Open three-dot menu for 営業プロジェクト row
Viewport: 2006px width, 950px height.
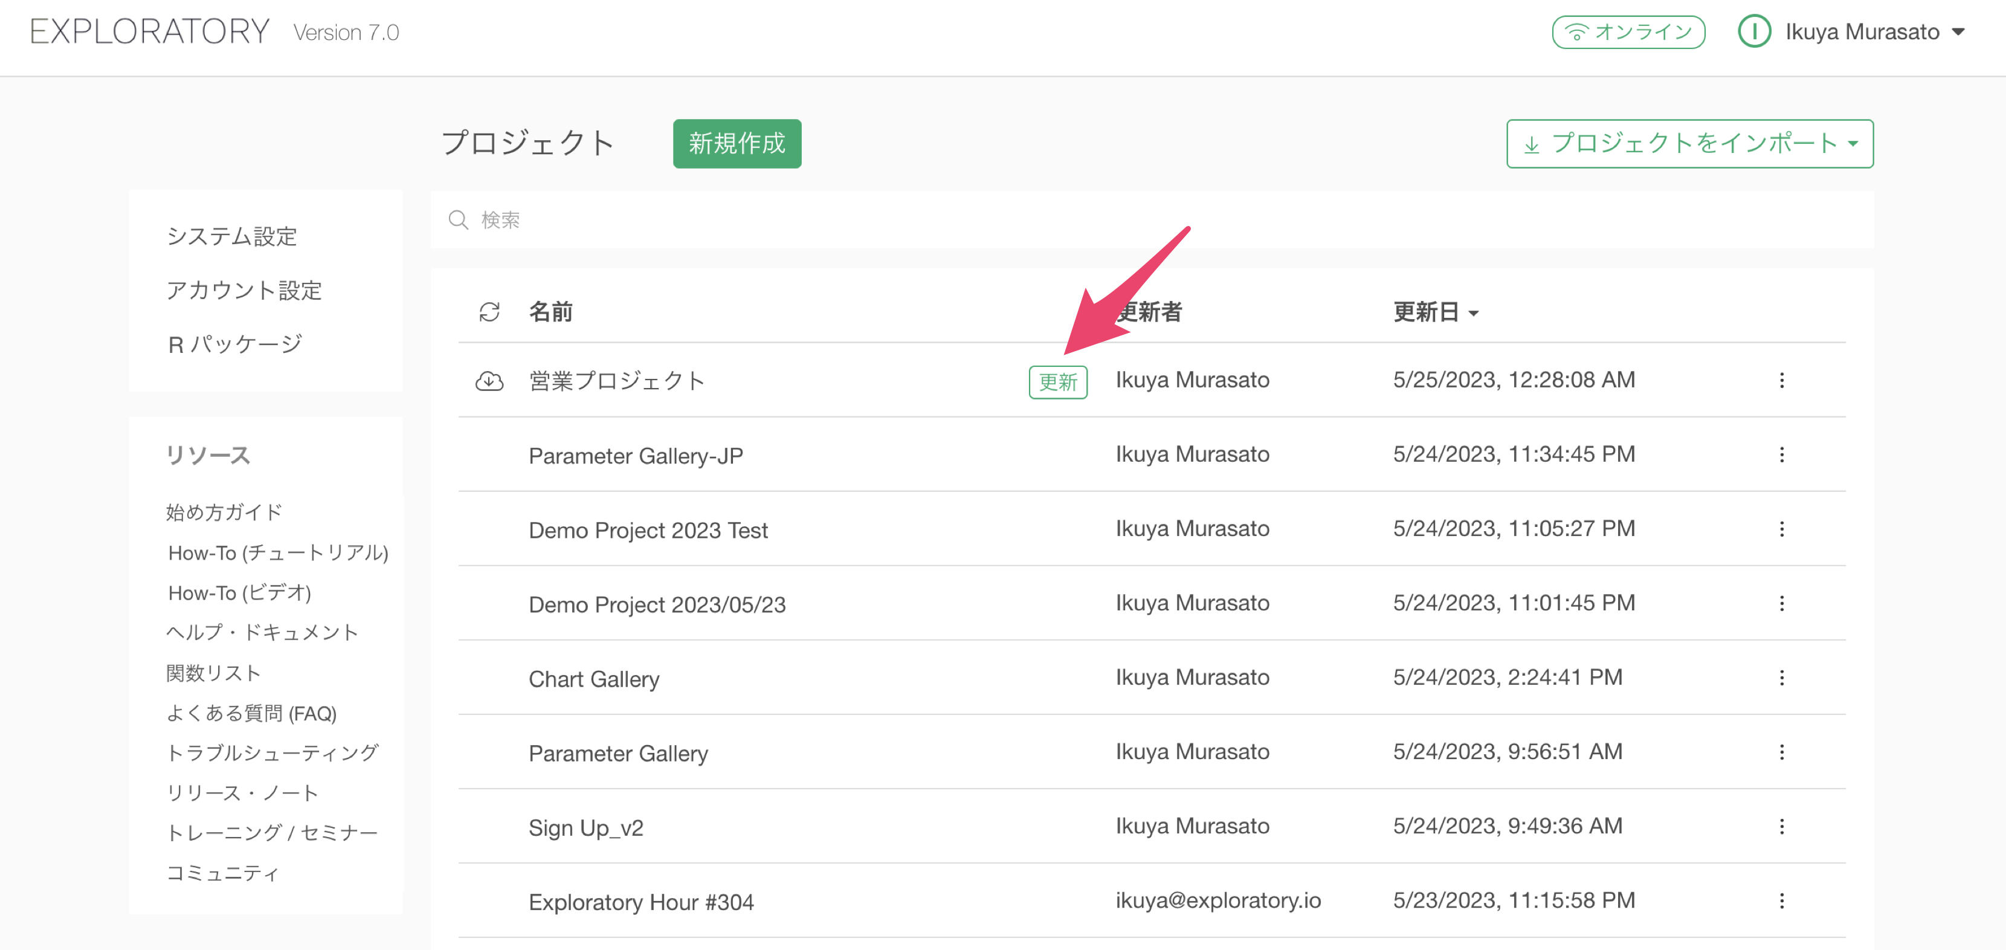point(1781,380)
